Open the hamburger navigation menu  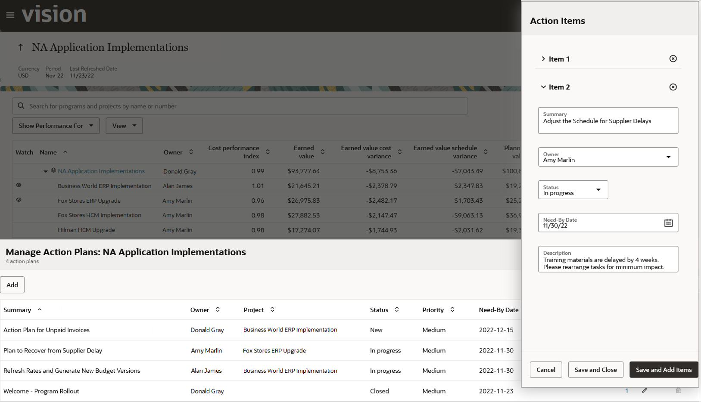pyautogui.click(x=10, y=15)
